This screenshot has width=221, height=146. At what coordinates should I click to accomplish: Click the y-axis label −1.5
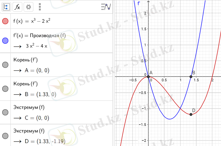click(x=142, y=125)
